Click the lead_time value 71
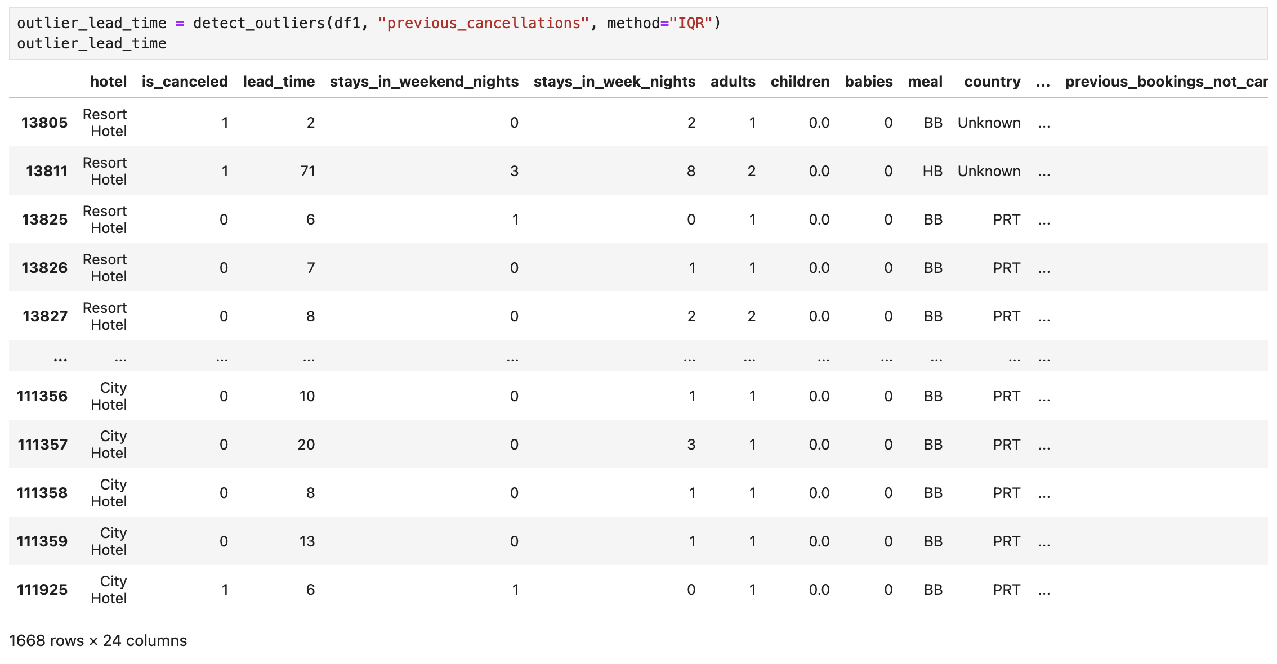1277x664 pixels. [307, 171]
